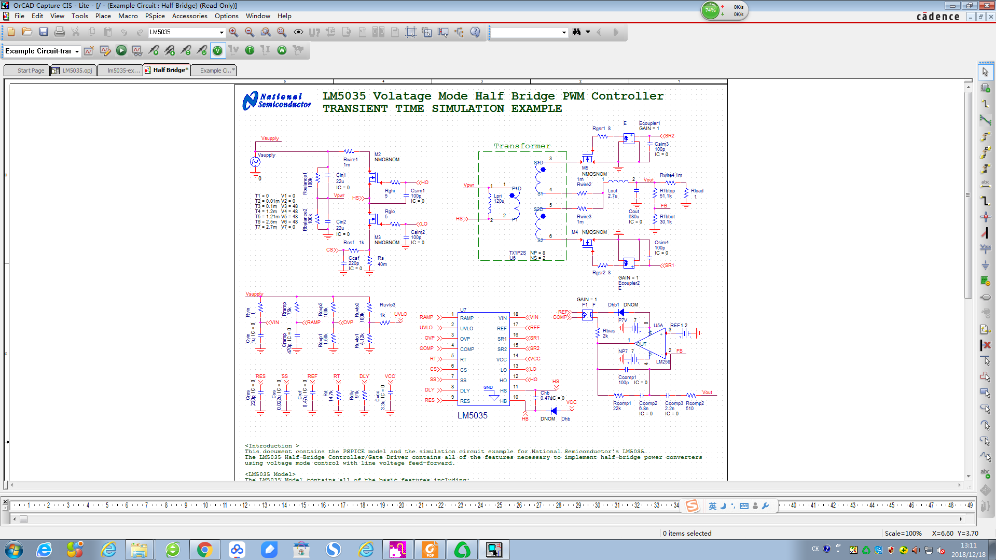Click the Zoom Out magnifier icon
996x560 pixels.
click(250, 32)
